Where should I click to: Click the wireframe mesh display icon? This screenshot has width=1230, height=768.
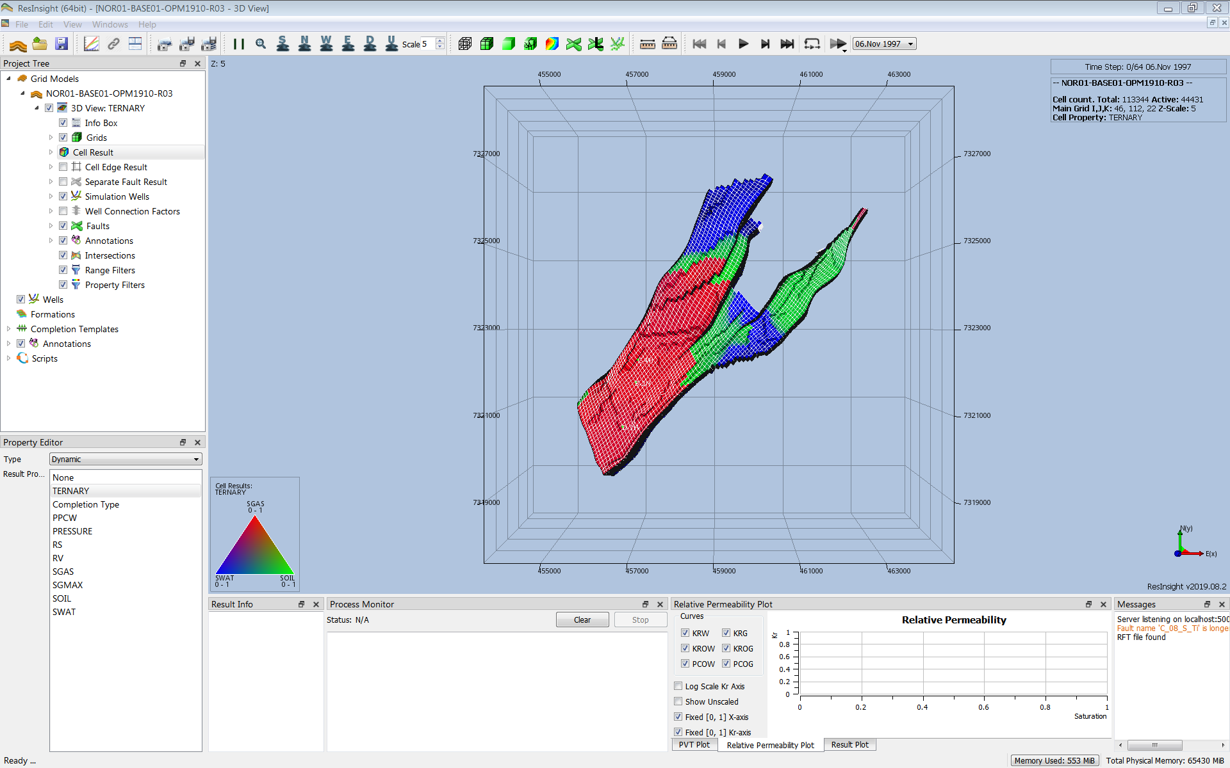pyautogui.click(x=465, y=44)
